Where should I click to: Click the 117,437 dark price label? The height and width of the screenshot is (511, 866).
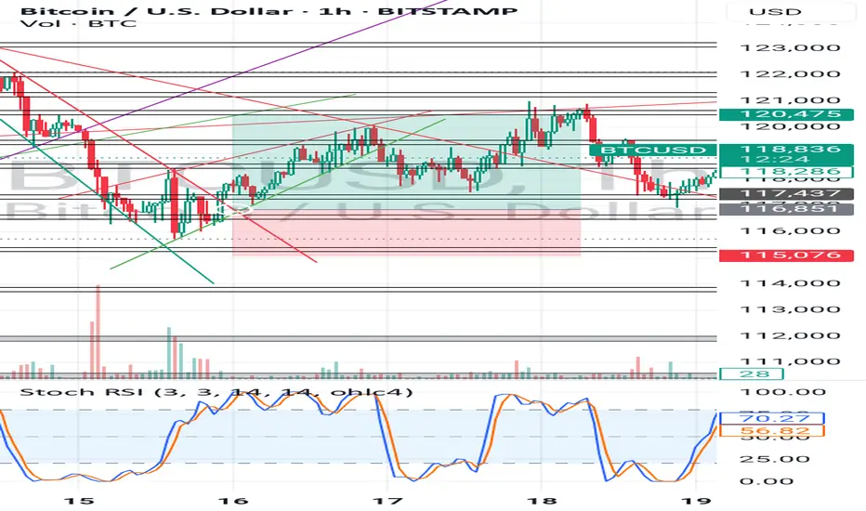pos(786,194)
